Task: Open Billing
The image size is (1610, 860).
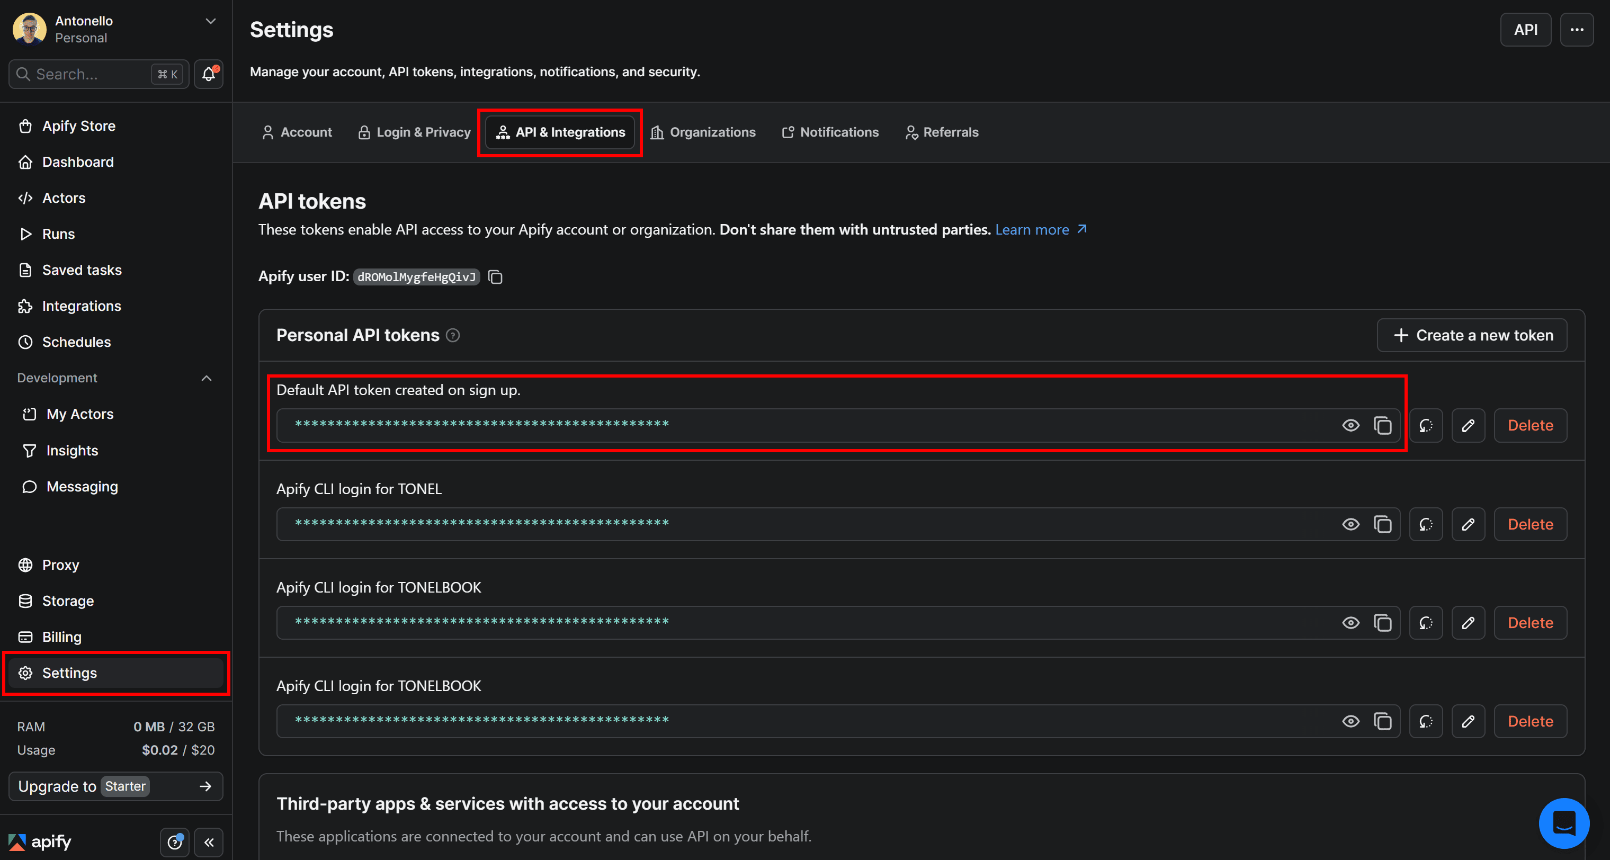Action: 115,637
